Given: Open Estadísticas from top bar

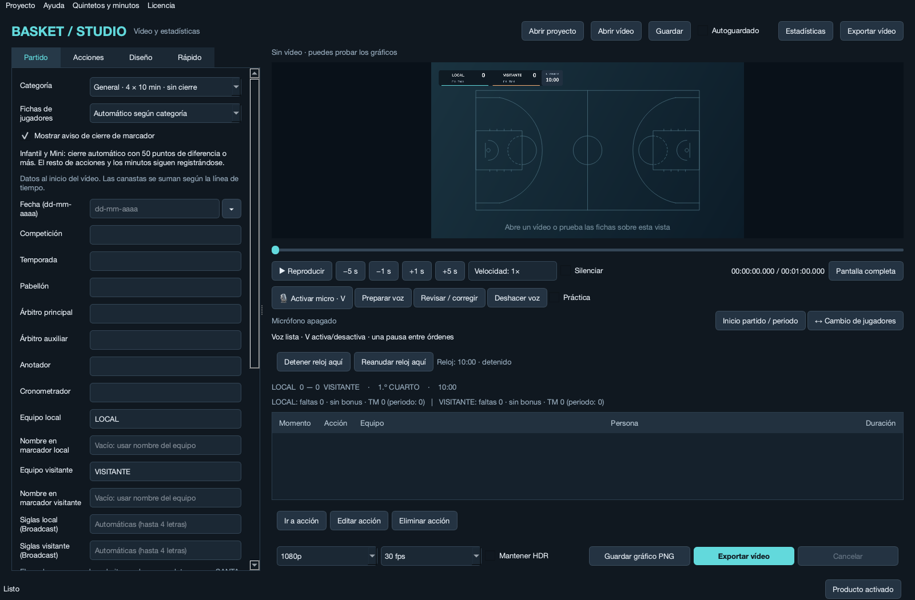Looking at the screenshot, I should [x=806, y=31].
